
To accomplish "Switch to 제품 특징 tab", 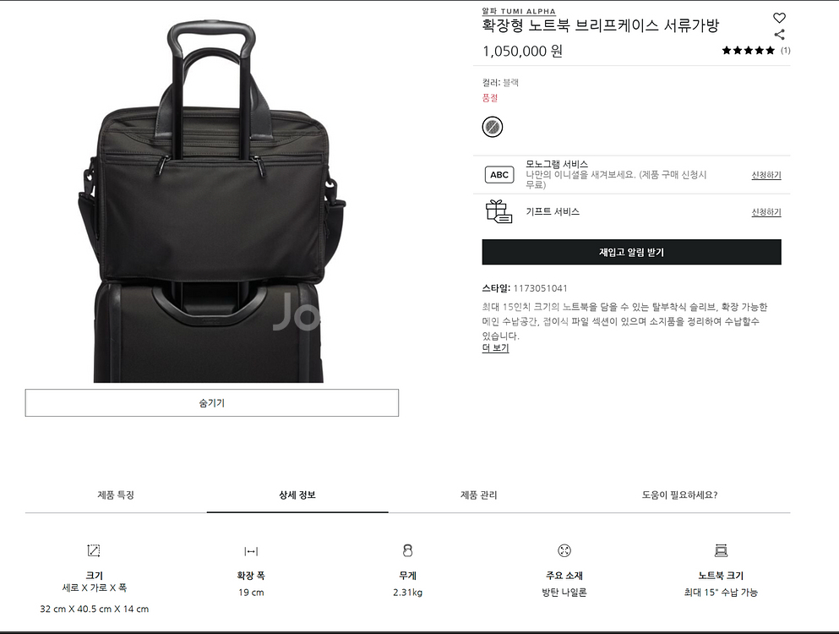I will click(x=116, y=495).
